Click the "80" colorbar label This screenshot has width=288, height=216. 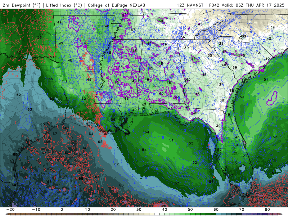coord(267,210)
